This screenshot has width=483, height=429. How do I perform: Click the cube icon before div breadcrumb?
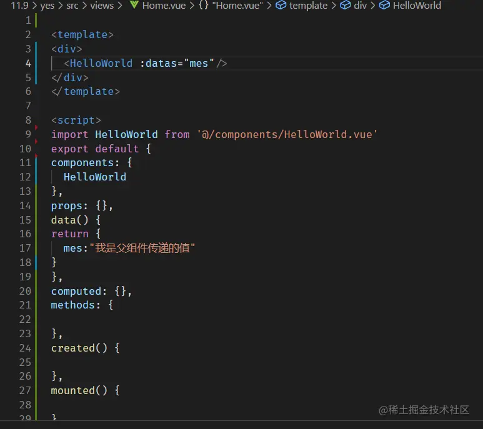point(346,5)
